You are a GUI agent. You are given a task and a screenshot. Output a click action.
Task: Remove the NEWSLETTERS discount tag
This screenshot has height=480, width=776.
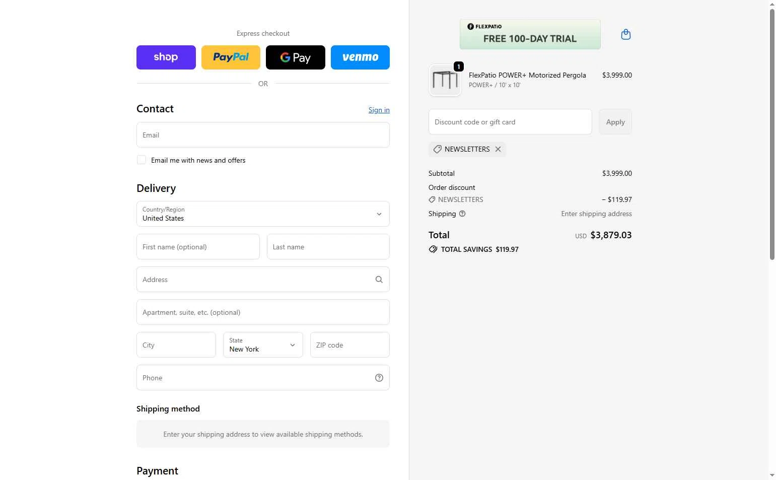(498, 149)
